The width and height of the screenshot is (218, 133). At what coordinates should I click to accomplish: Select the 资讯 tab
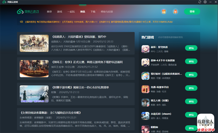pos(83,12)
